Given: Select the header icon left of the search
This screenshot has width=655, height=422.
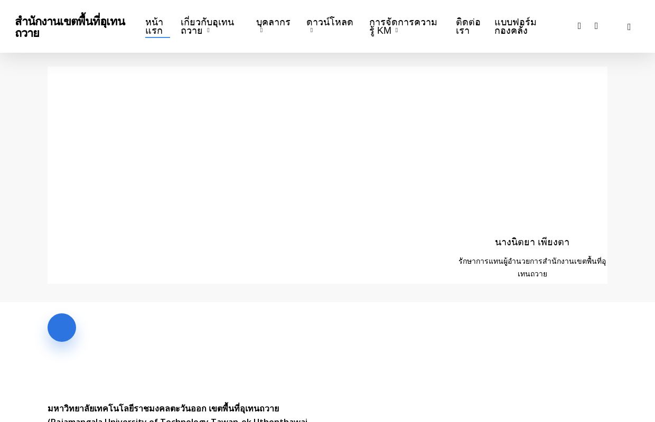Looking at the screenshot, I should click(579, 26).
